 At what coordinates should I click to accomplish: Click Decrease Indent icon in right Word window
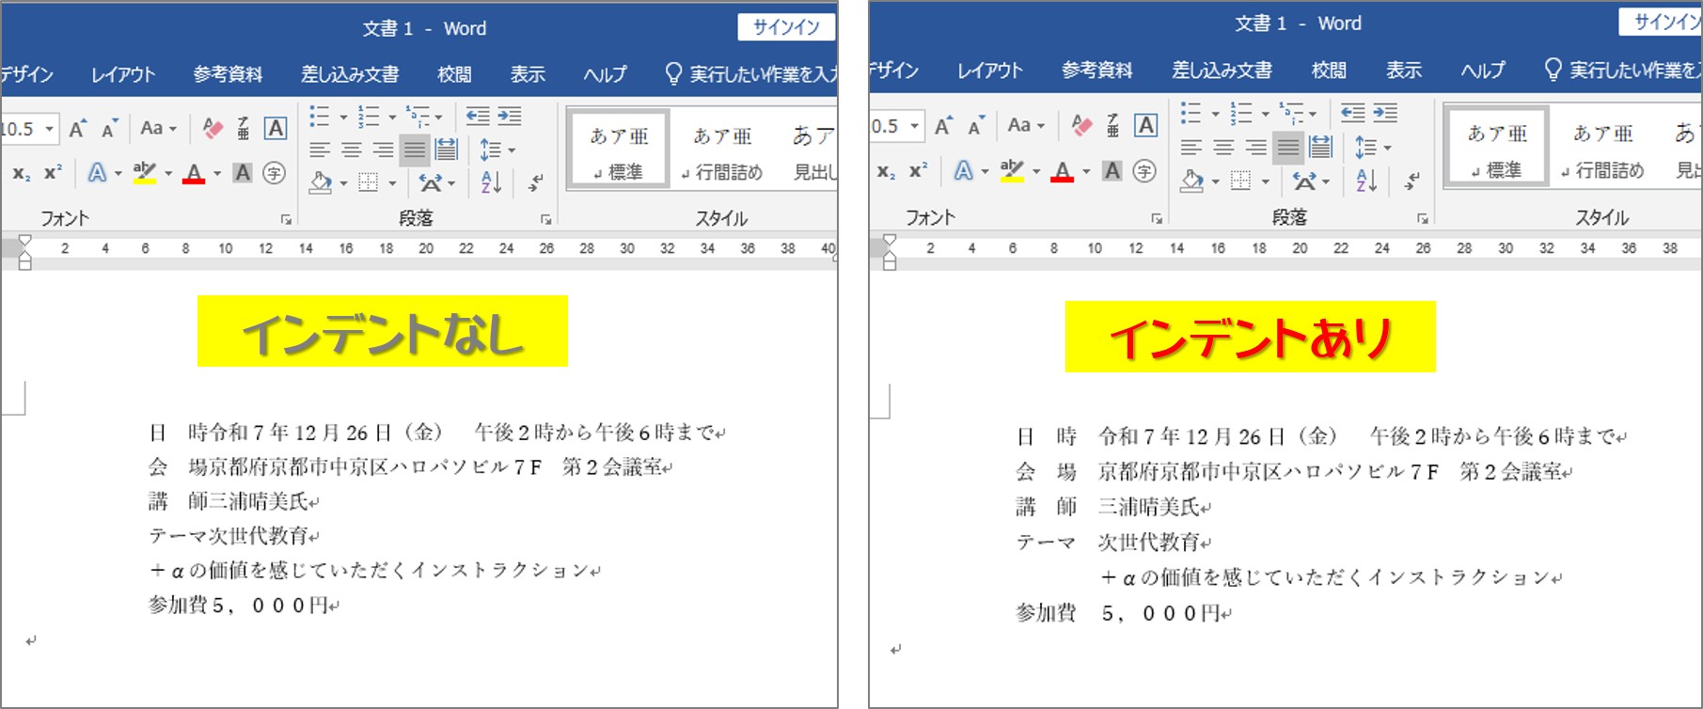[1352, 114]
